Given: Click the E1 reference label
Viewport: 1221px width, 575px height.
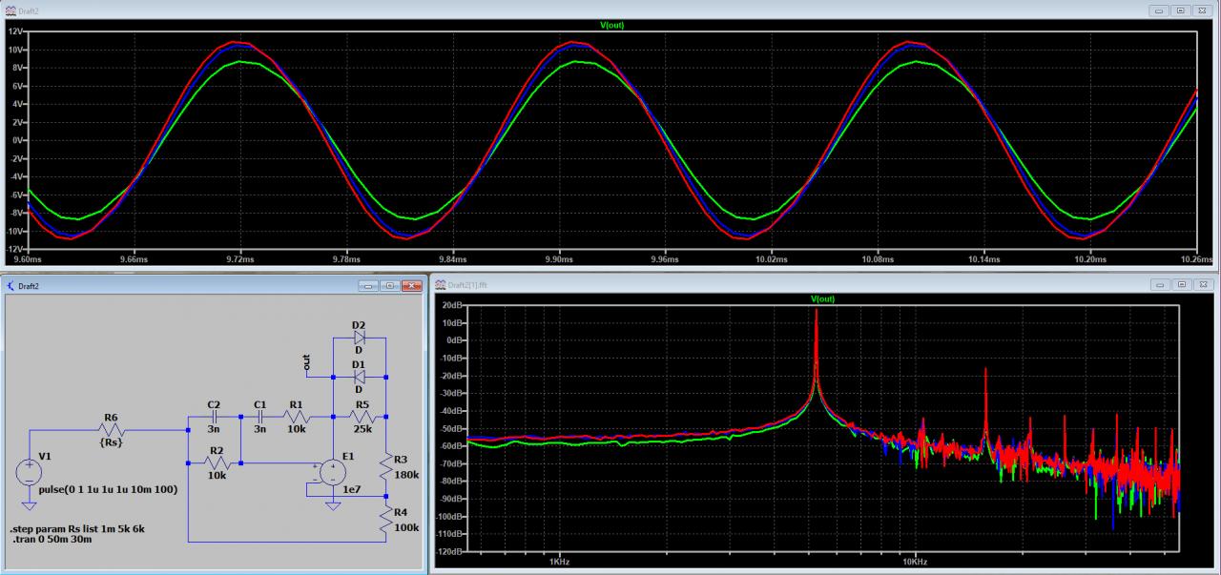Looking at the screenshot, I should click(348, 456).
